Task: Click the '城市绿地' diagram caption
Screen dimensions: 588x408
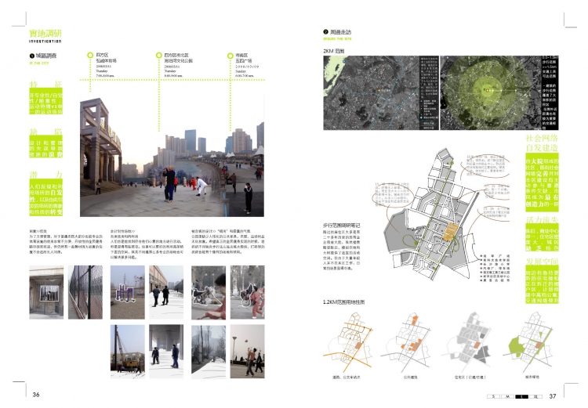Action: [x=532, y=377]
